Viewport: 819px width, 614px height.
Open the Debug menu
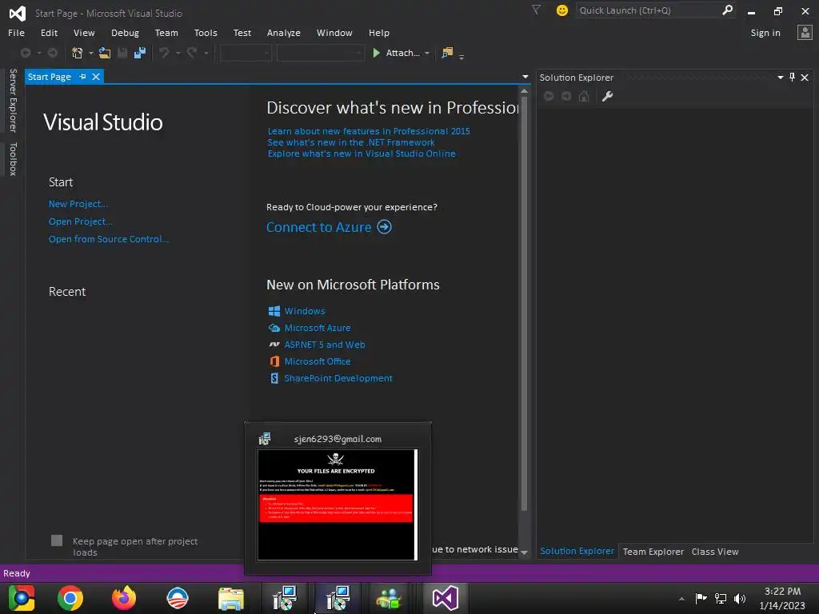point(125,33)
